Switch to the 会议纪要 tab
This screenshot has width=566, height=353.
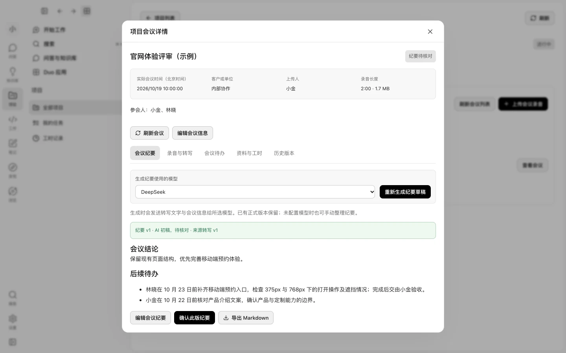point(145,153)
